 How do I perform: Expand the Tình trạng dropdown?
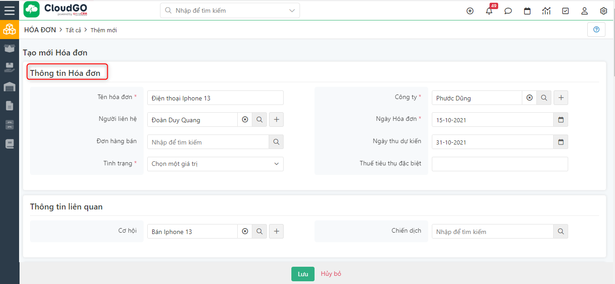coord(276,164)
